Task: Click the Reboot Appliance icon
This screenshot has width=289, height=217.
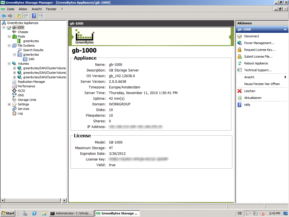Action: coord(240,63)
